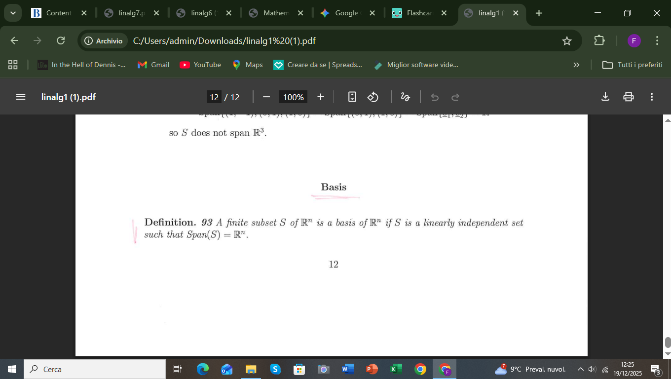Download the PDF file
671x379 pixels.
coord(606,97)
